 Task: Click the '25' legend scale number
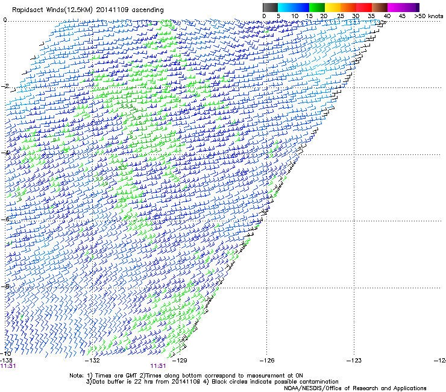(340, 16)
